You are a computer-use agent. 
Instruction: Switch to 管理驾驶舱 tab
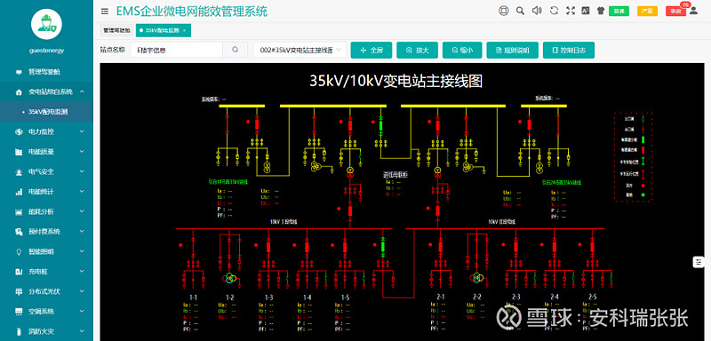[116, 30]
